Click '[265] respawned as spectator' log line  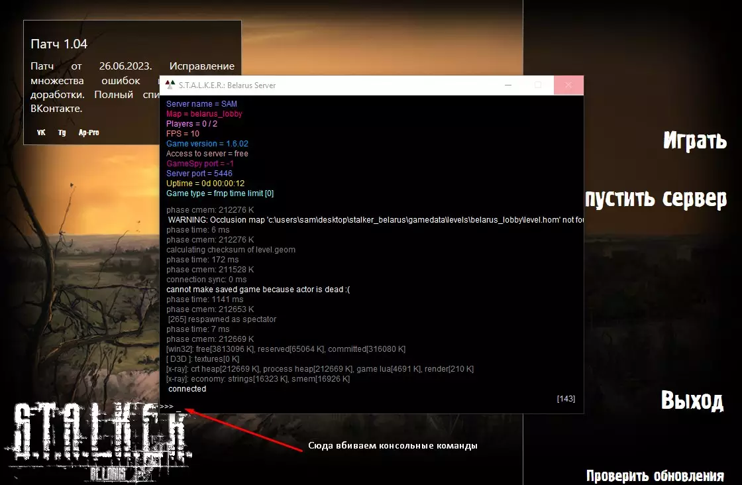pyautogui.click(x=222, y=319)
